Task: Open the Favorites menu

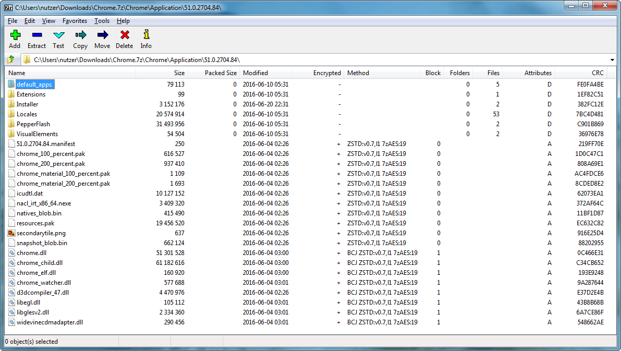Action: coord(75,20)
